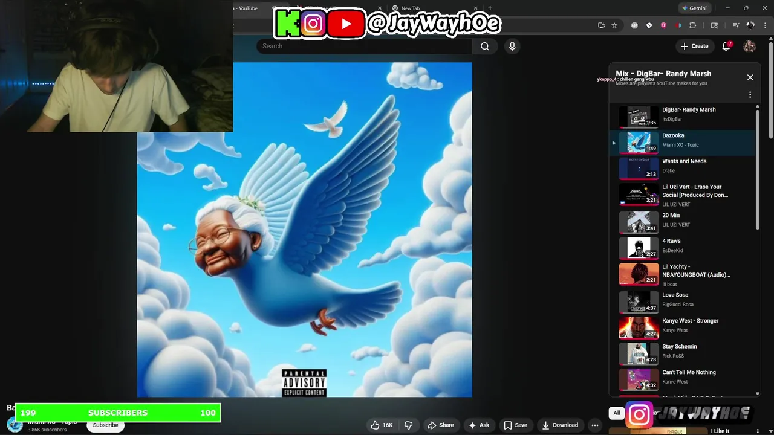Open YouTube account avatar menu

pyautogui.click(x=749, y=46)
